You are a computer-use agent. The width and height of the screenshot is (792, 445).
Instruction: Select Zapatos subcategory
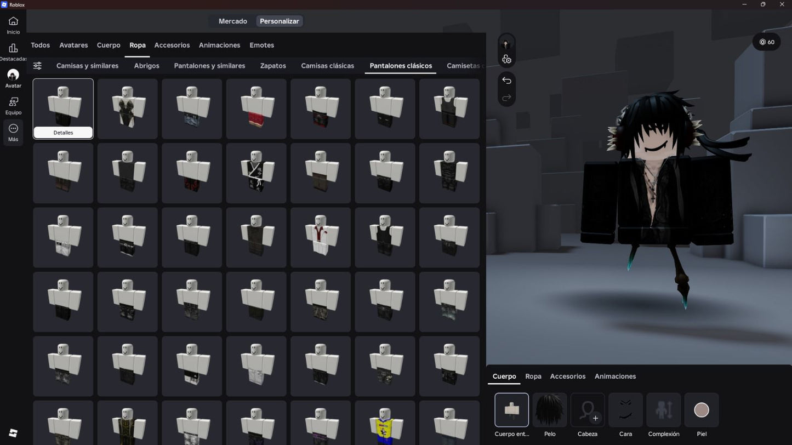(x=273, y=66)
